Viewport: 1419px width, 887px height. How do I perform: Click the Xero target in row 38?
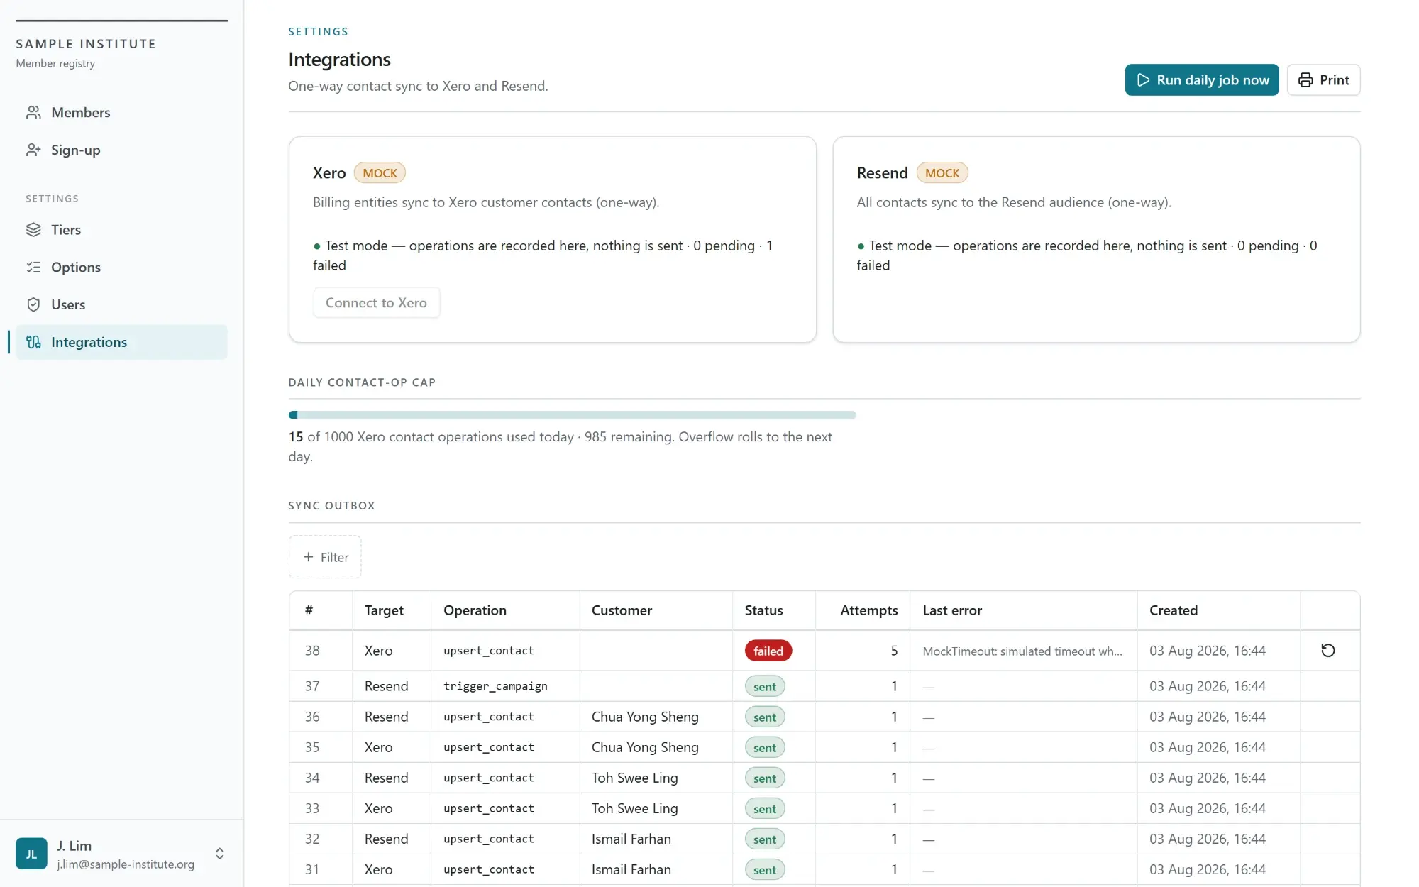click(x=378, y=651)
